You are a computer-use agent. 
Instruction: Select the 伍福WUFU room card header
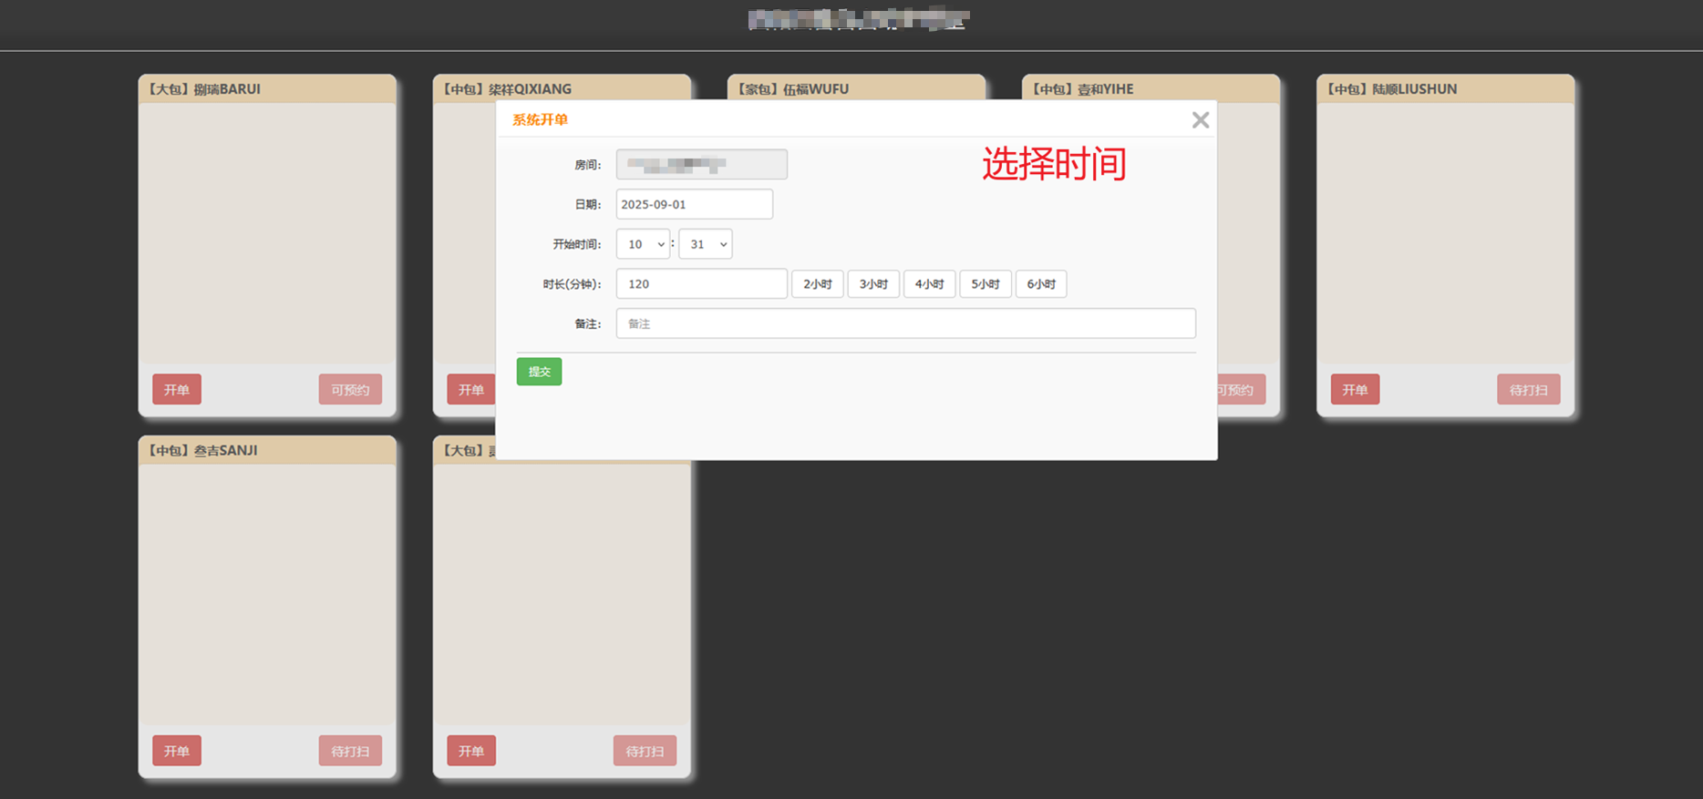855,88
